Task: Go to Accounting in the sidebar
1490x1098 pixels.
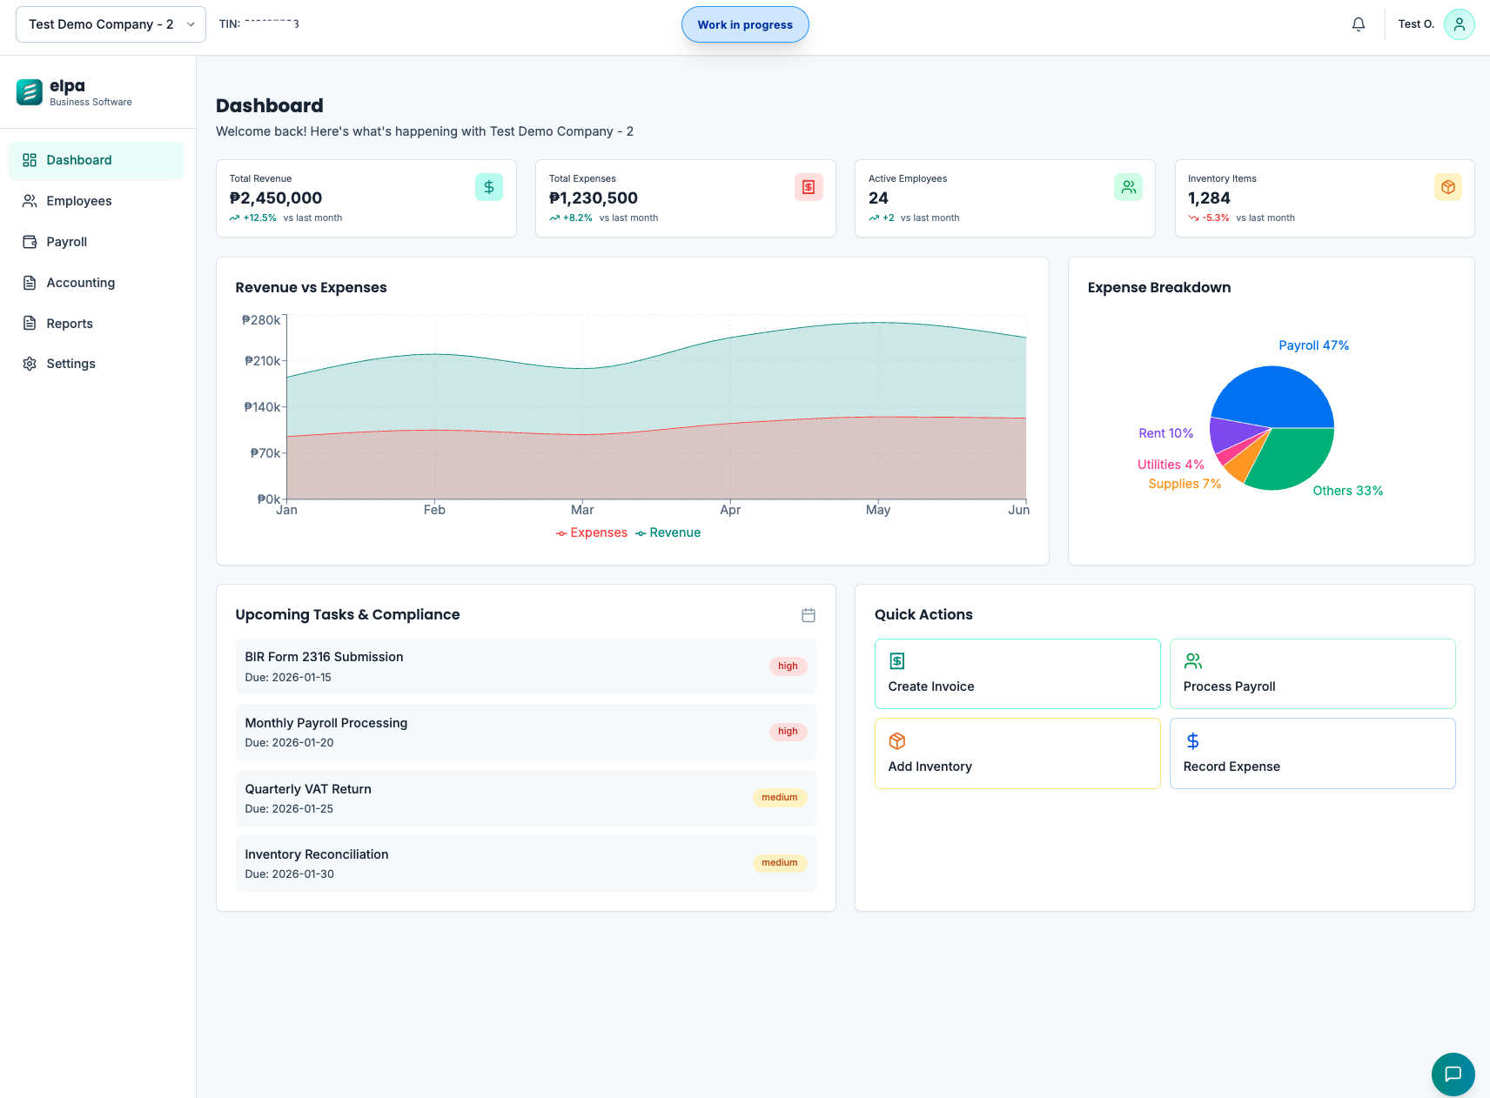Action: (x=96, y=283)
